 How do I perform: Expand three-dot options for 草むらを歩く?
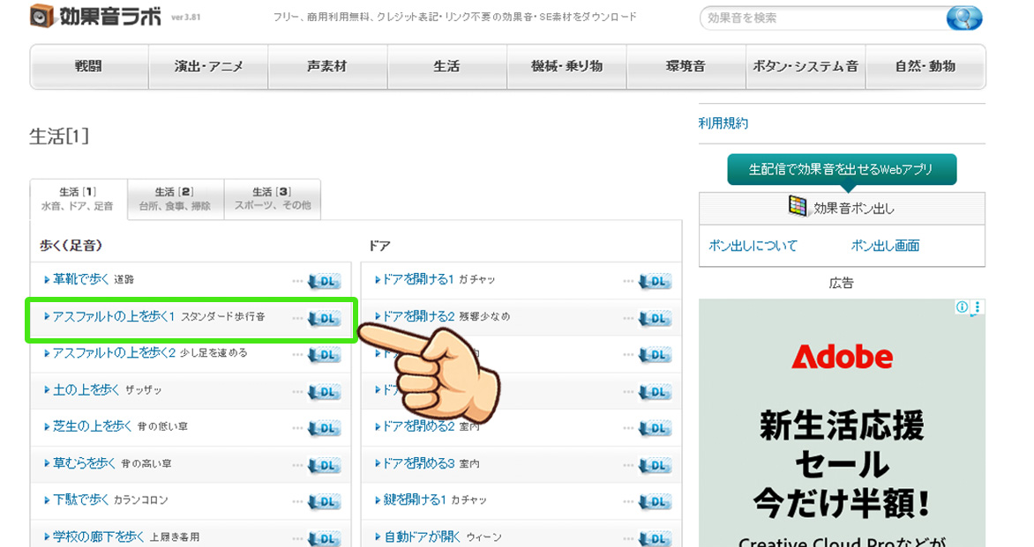click(x=297, y=465)
